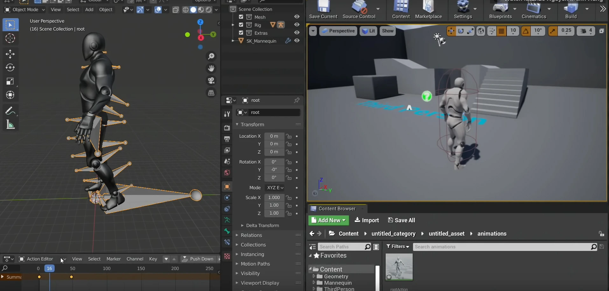Toggle the camera view icon
609x291 pixels.
point(211,80)
